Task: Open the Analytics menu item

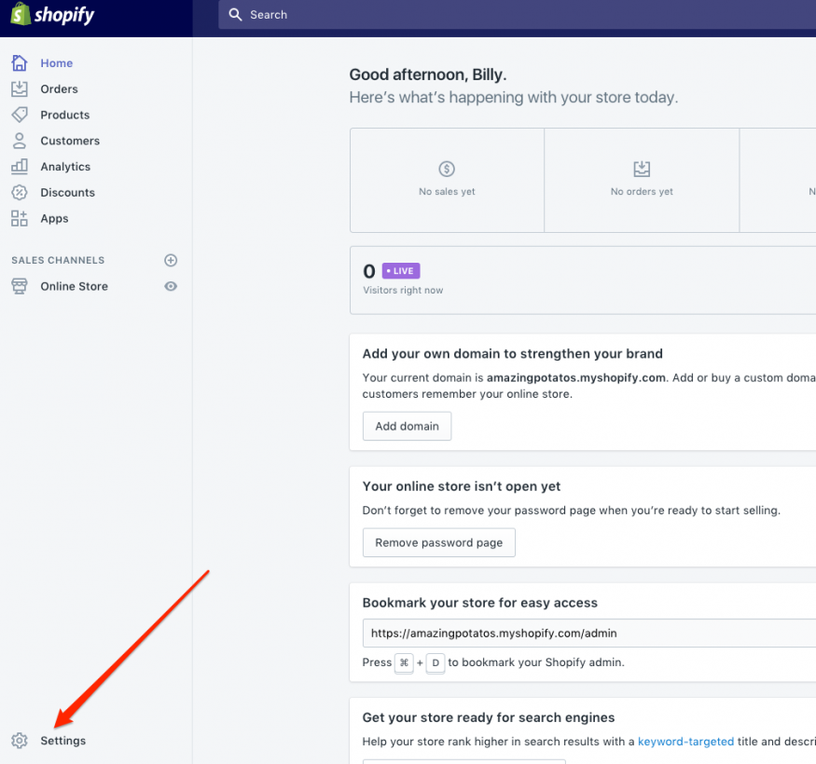Action: point(65,167)
